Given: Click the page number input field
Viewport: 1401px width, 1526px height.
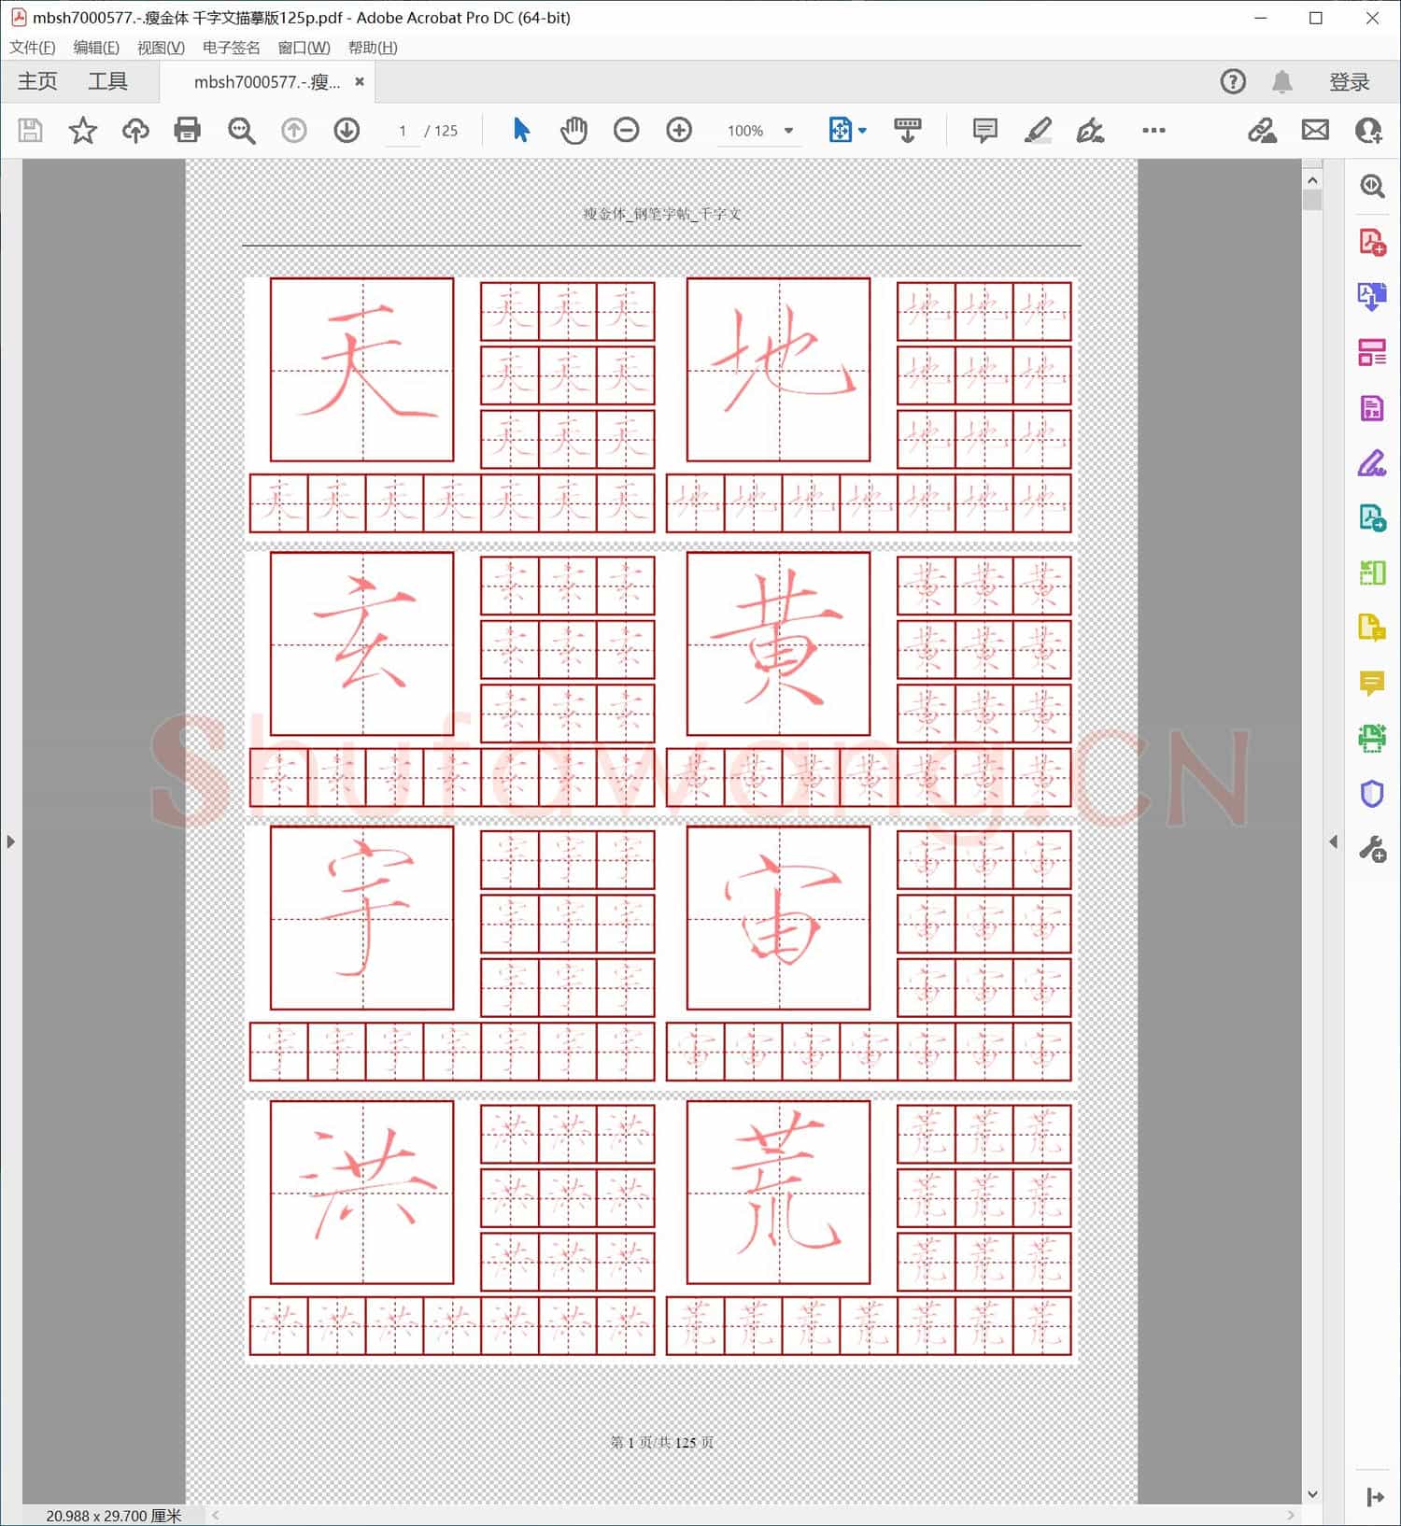Looking at the screenshot, I should coord(403,131).
